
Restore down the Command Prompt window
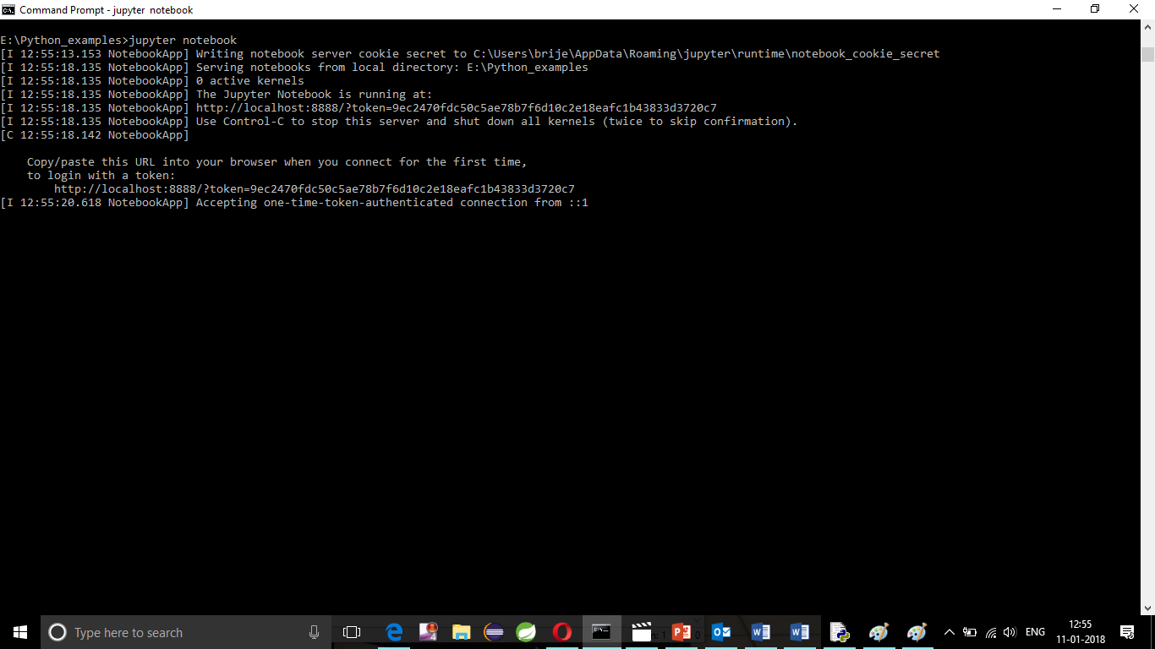point(1095,9)
